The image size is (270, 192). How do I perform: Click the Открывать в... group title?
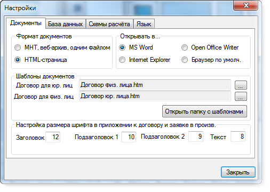pos(140,36)
